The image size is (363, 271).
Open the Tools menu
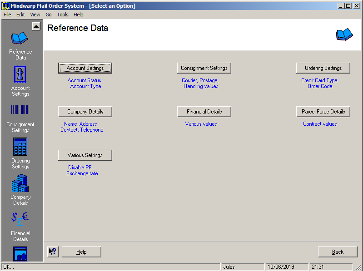click(63, 15)
